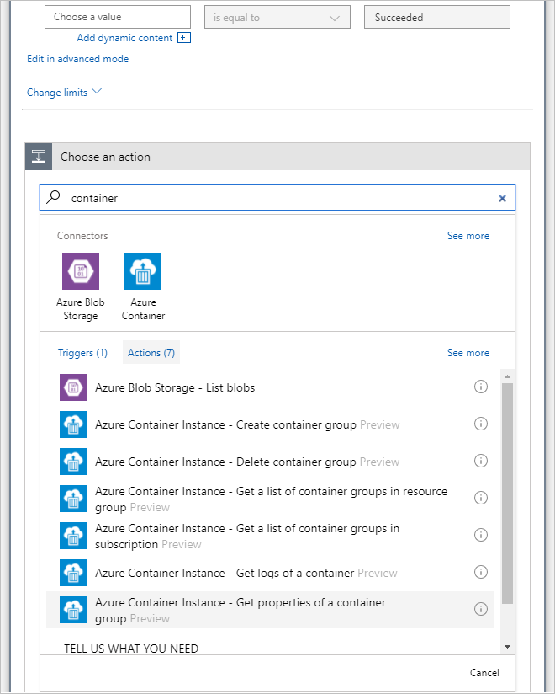Select Get logs of a container action
The height and width of the screenshot is (694, 555).
pyautogui.click(x=270, y=573)
